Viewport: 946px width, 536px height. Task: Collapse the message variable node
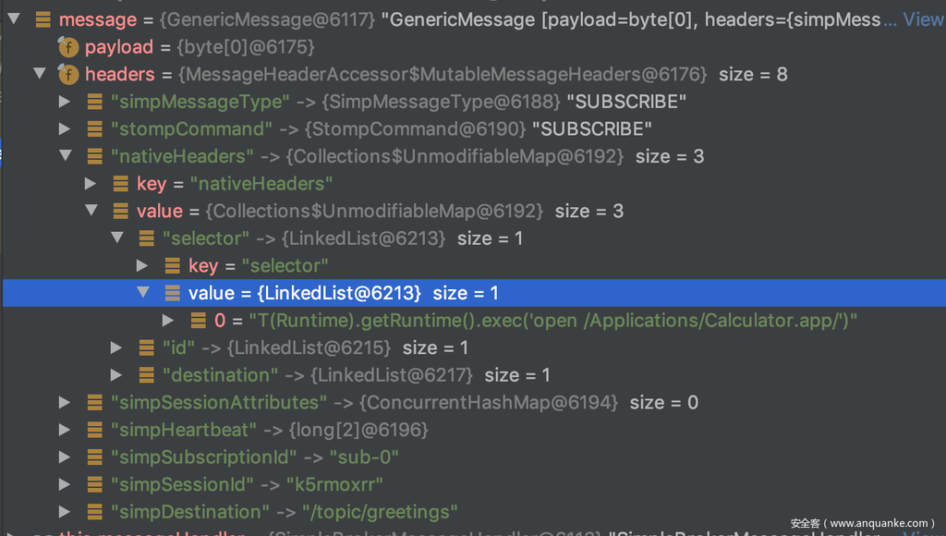13,19
